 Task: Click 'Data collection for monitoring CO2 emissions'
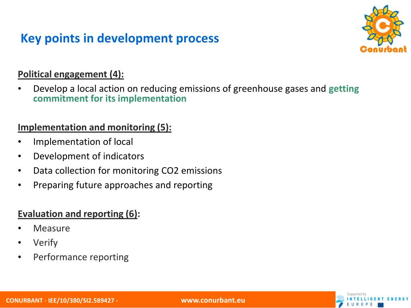(128, 170)
